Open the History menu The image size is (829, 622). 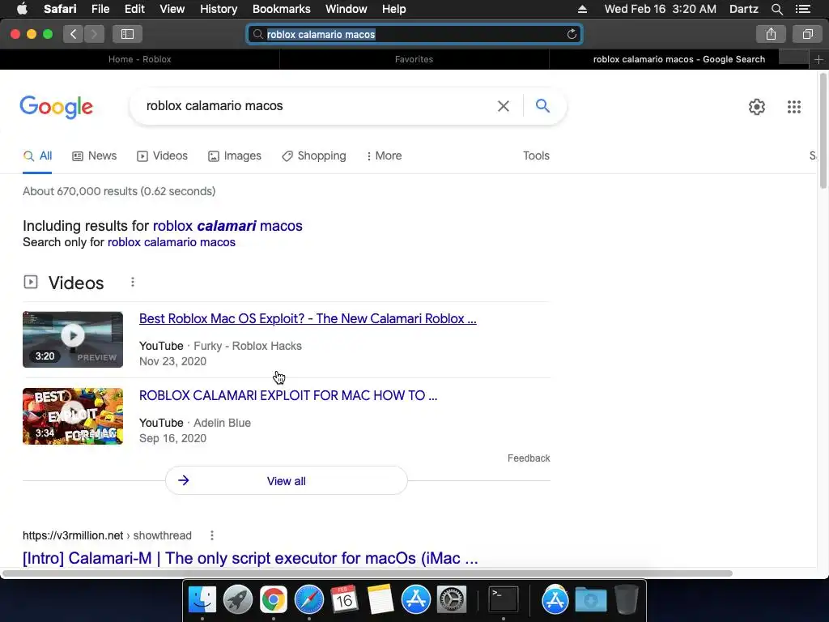point(219,9)
